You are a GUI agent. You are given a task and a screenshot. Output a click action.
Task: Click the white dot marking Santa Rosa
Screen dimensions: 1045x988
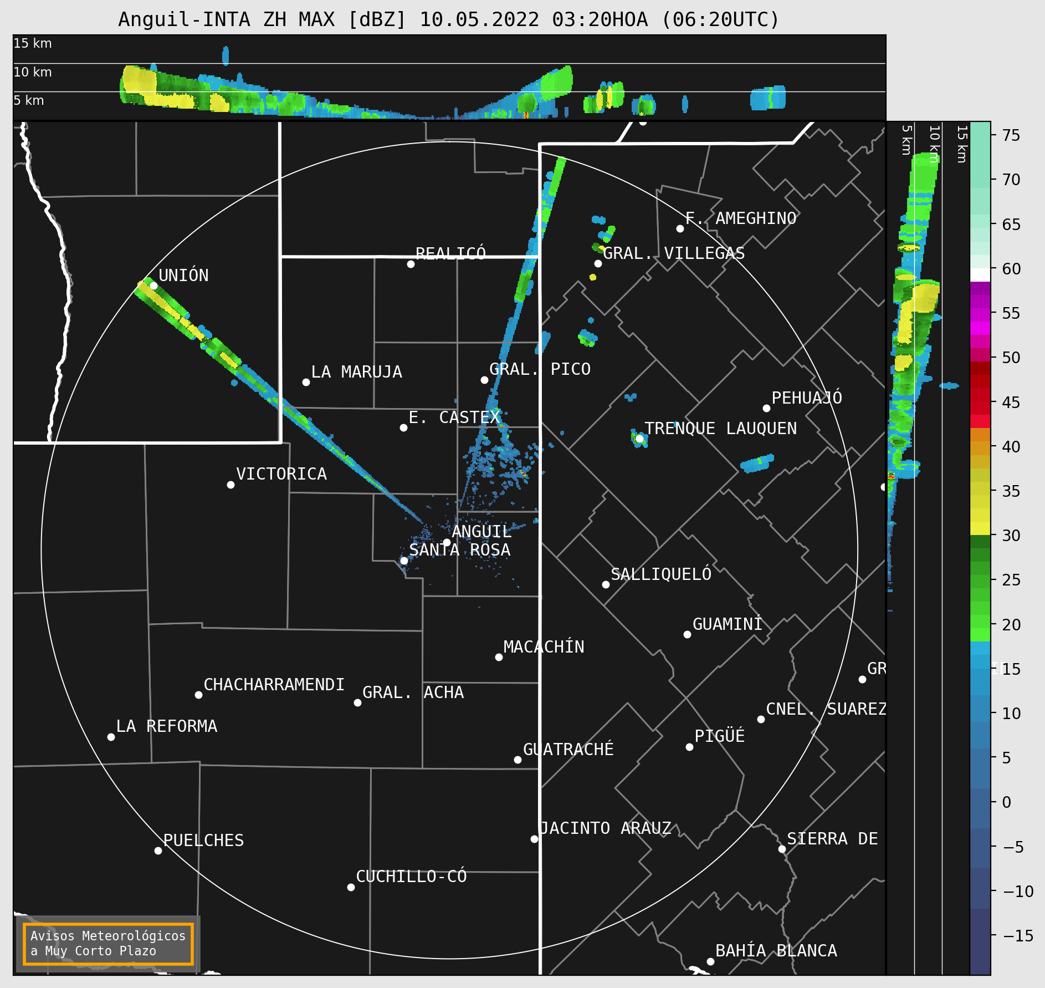click(x=404, y=561)
